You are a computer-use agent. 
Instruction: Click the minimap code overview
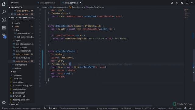click(x=187, y=13)
